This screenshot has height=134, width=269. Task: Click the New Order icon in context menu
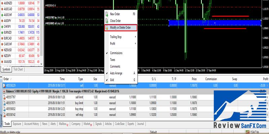click(x=107, y=14)
